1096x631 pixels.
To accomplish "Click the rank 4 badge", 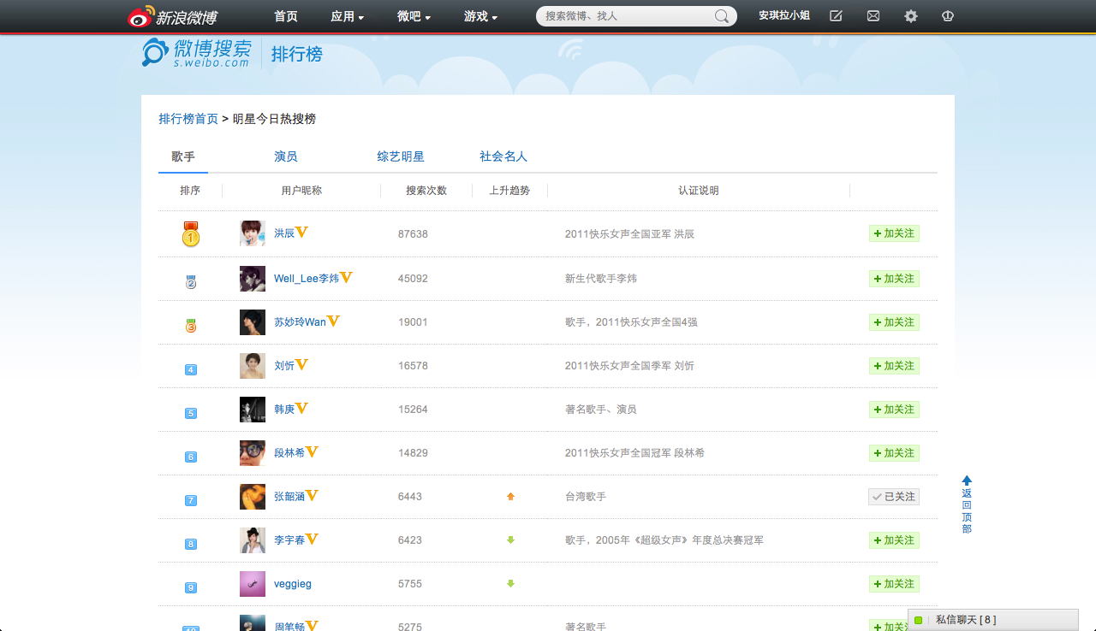I will 191,369.
